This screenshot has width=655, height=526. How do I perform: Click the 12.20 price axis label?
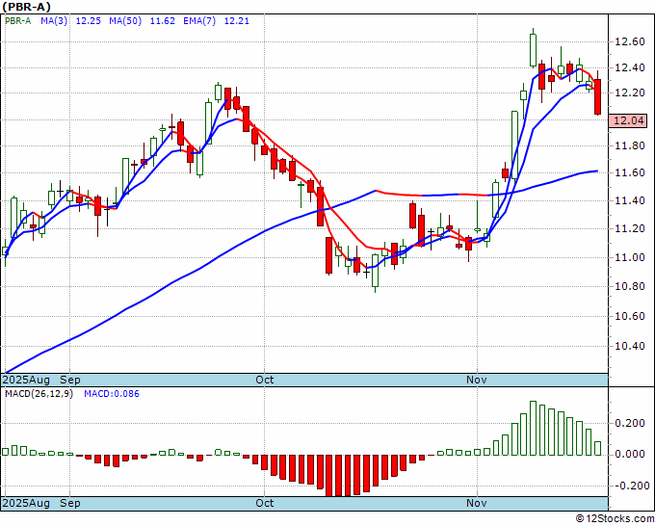[630, 92]
